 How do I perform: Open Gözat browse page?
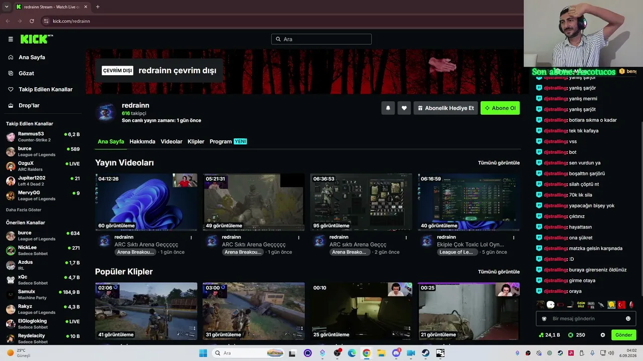tap(26, 73)
